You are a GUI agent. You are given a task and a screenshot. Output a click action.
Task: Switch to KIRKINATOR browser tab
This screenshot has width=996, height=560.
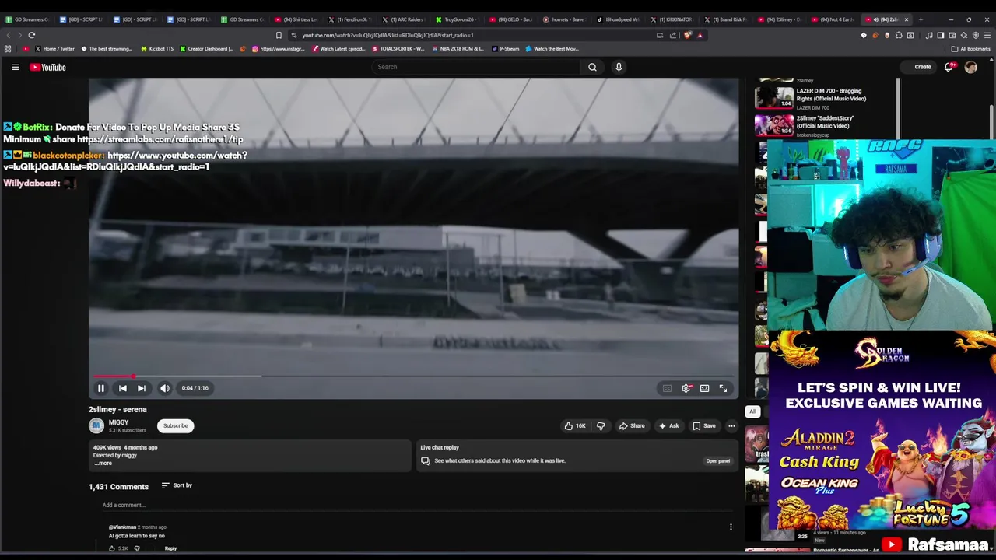click(x=672, y=19)
